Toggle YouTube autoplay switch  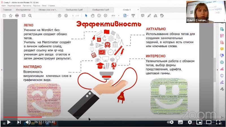(x=170, y=122)
